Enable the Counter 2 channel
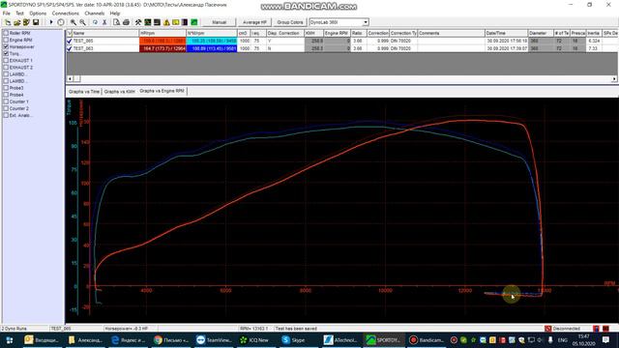 coord(6,108)
